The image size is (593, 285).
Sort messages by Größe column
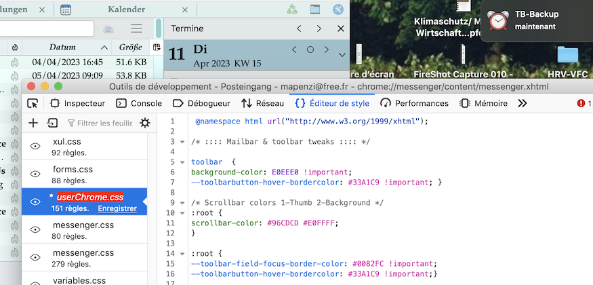[131, 47]
